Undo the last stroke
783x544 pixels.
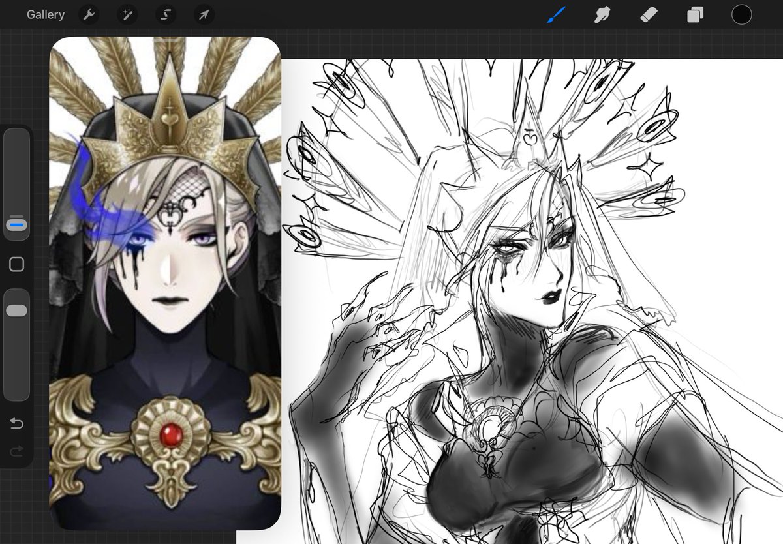point(17,424)
